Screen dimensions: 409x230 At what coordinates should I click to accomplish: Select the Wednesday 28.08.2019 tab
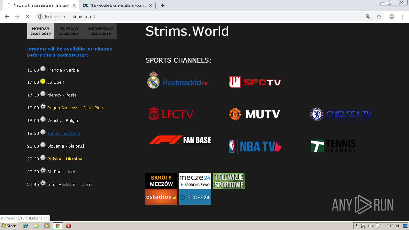point(101,31)
